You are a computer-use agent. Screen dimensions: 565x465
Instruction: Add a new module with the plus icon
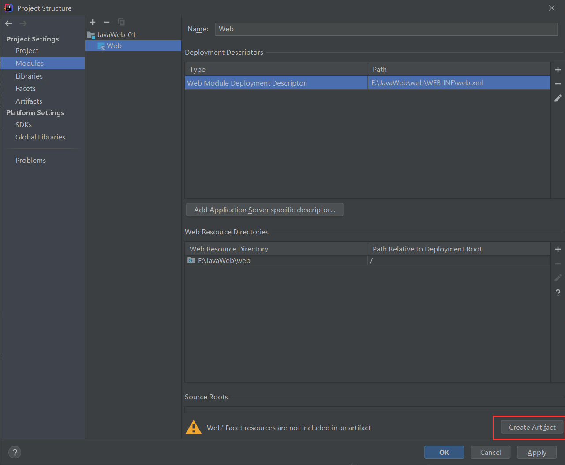click(93, 22)
